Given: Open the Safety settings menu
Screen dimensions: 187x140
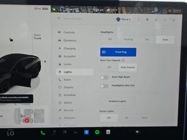Looking at the screenshot, I should 75,103.
